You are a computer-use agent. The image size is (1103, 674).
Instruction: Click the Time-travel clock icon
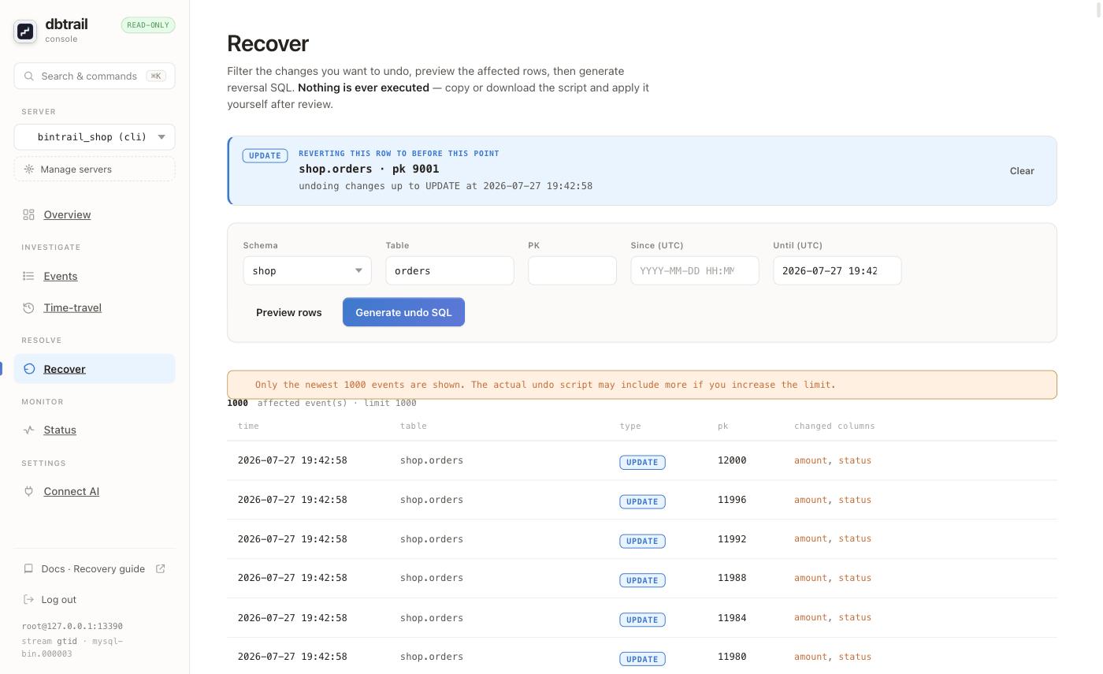coord(28,307)
